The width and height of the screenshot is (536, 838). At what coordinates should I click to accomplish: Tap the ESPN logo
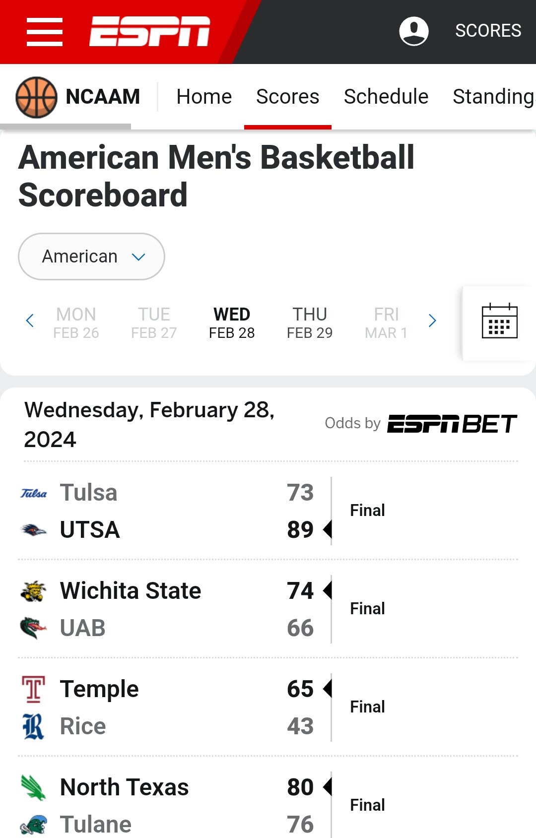(149, 31)
